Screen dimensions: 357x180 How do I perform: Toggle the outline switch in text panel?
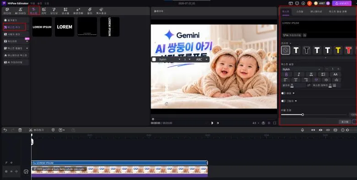pyautogui.click(x=283, y=93)
